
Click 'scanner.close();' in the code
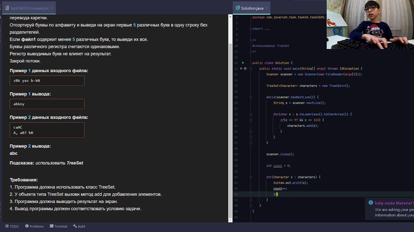click(280, 154)
